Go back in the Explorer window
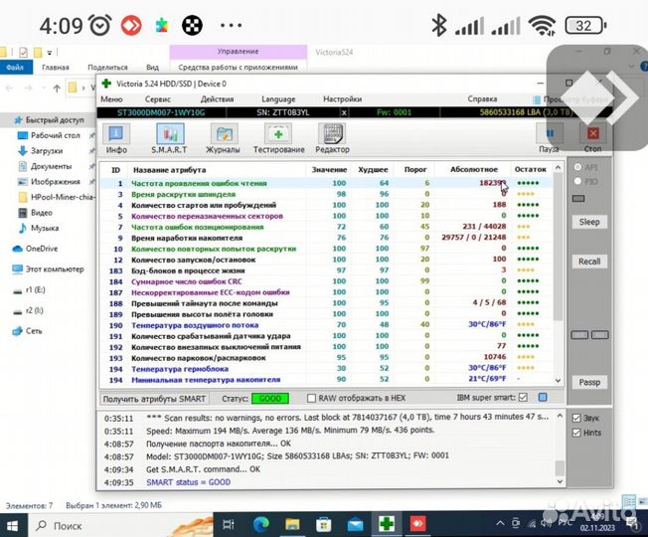Screen dimensions: 648x537 click(10, 88)
